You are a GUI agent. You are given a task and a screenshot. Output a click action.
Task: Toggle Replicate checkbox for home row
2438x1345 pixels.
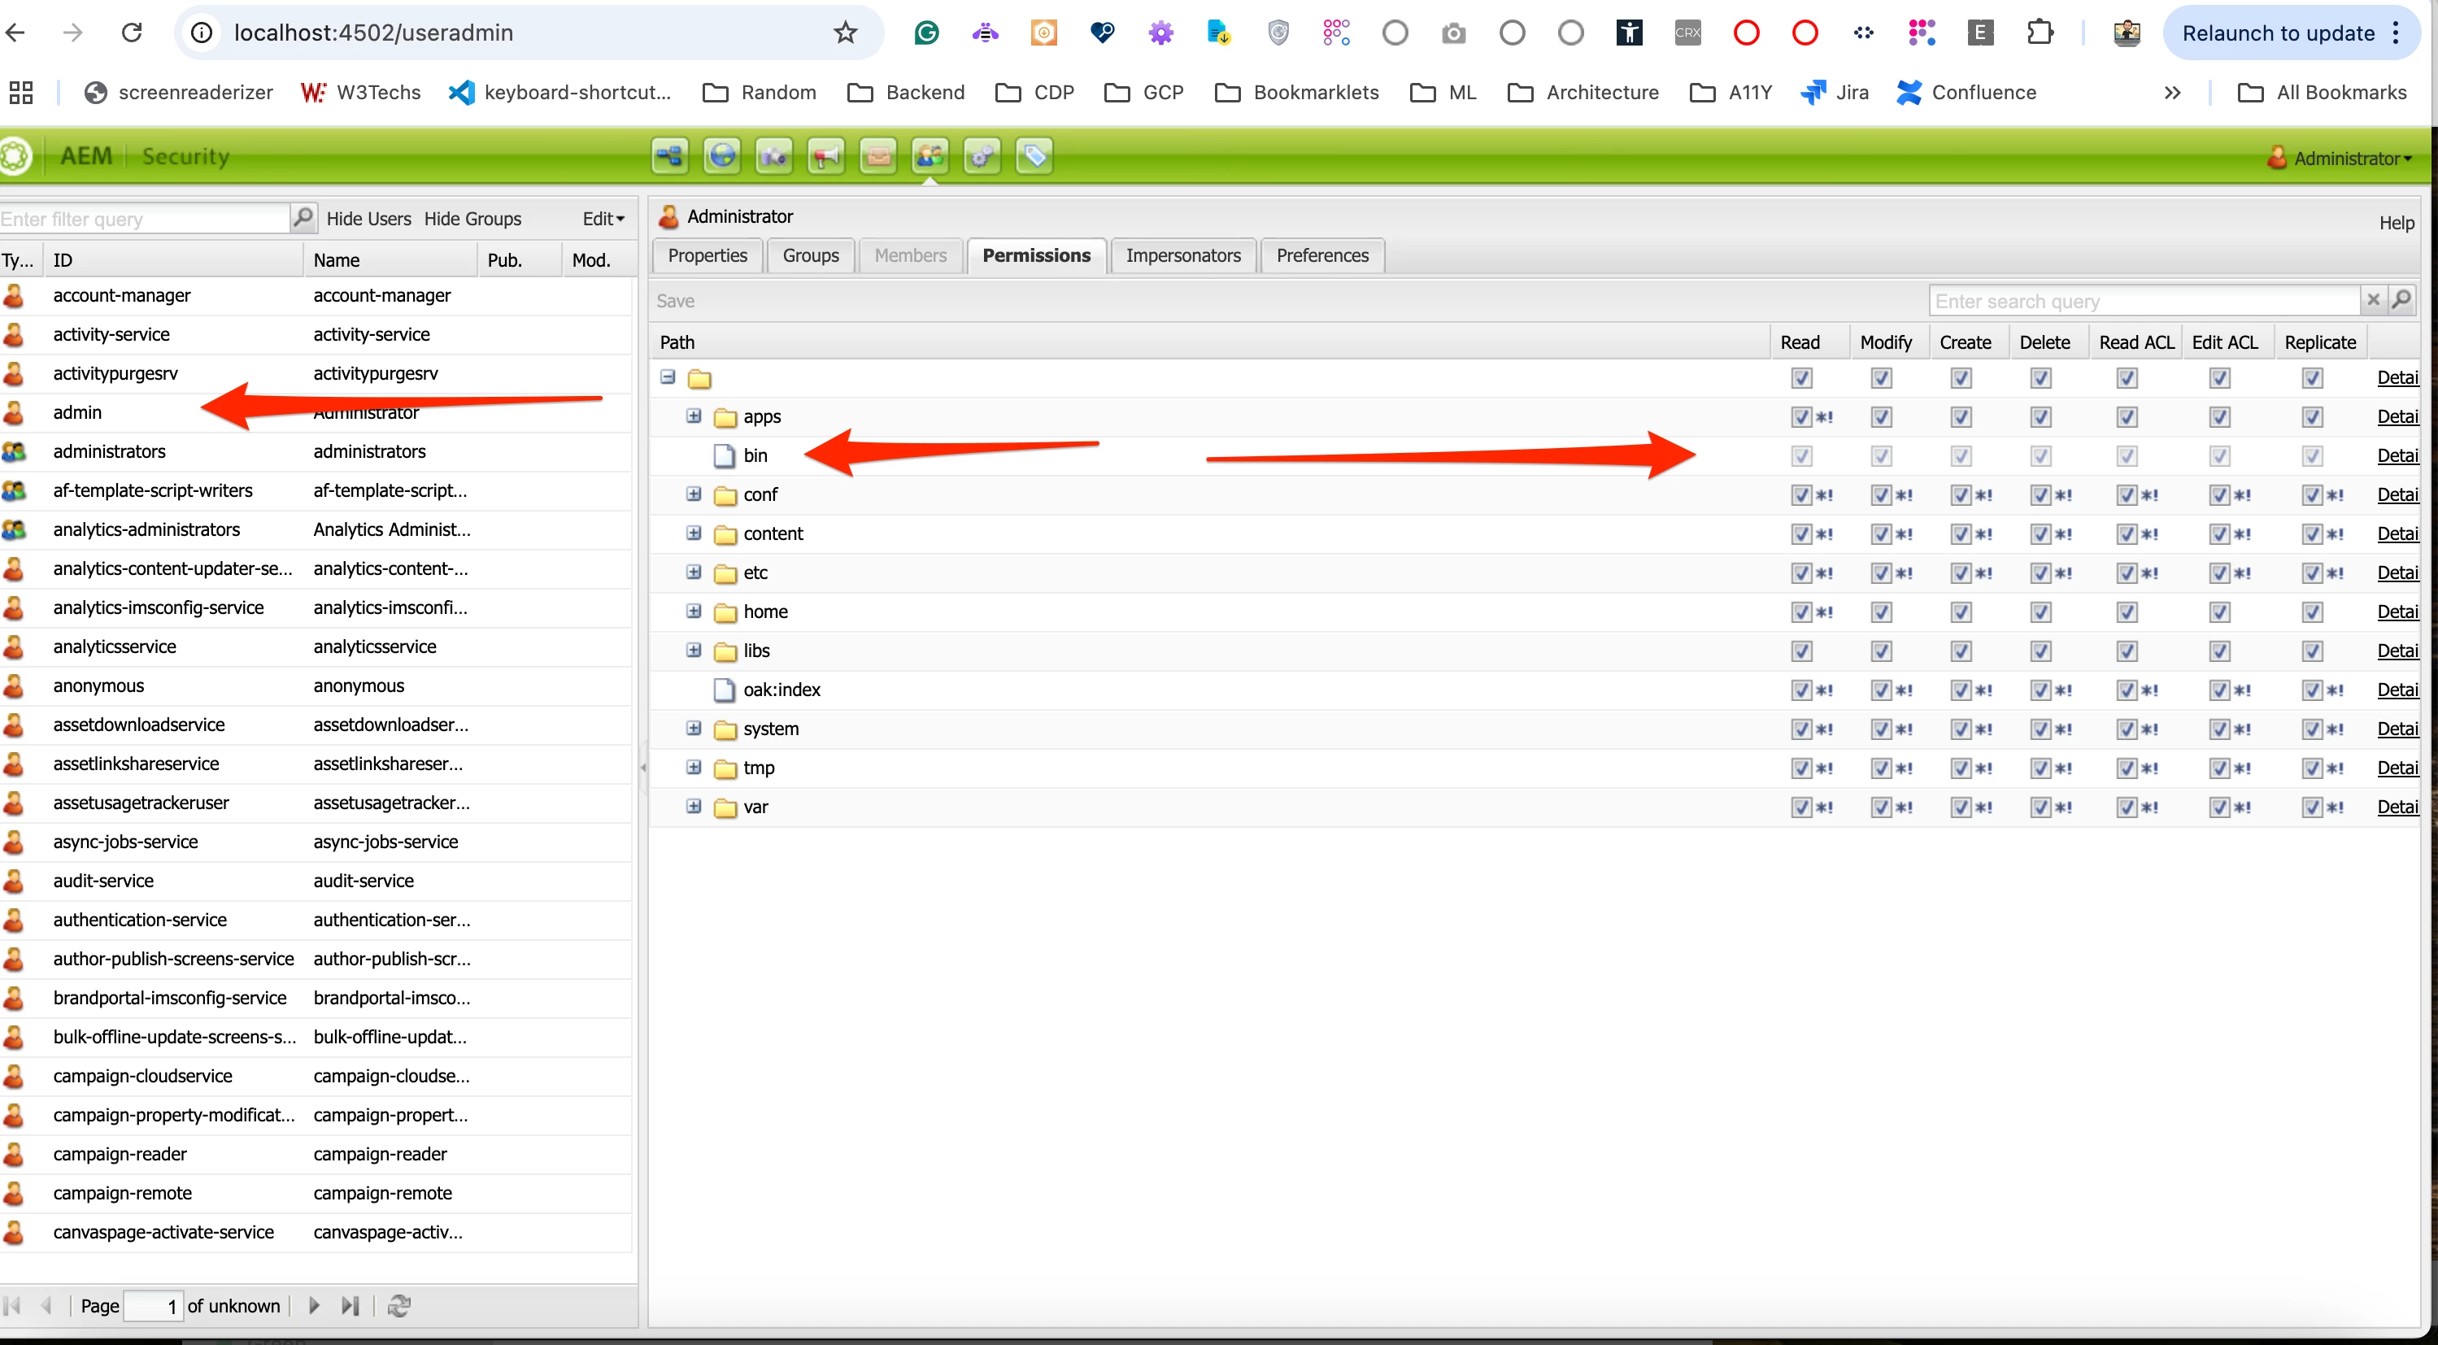(x=2312, y=612)
